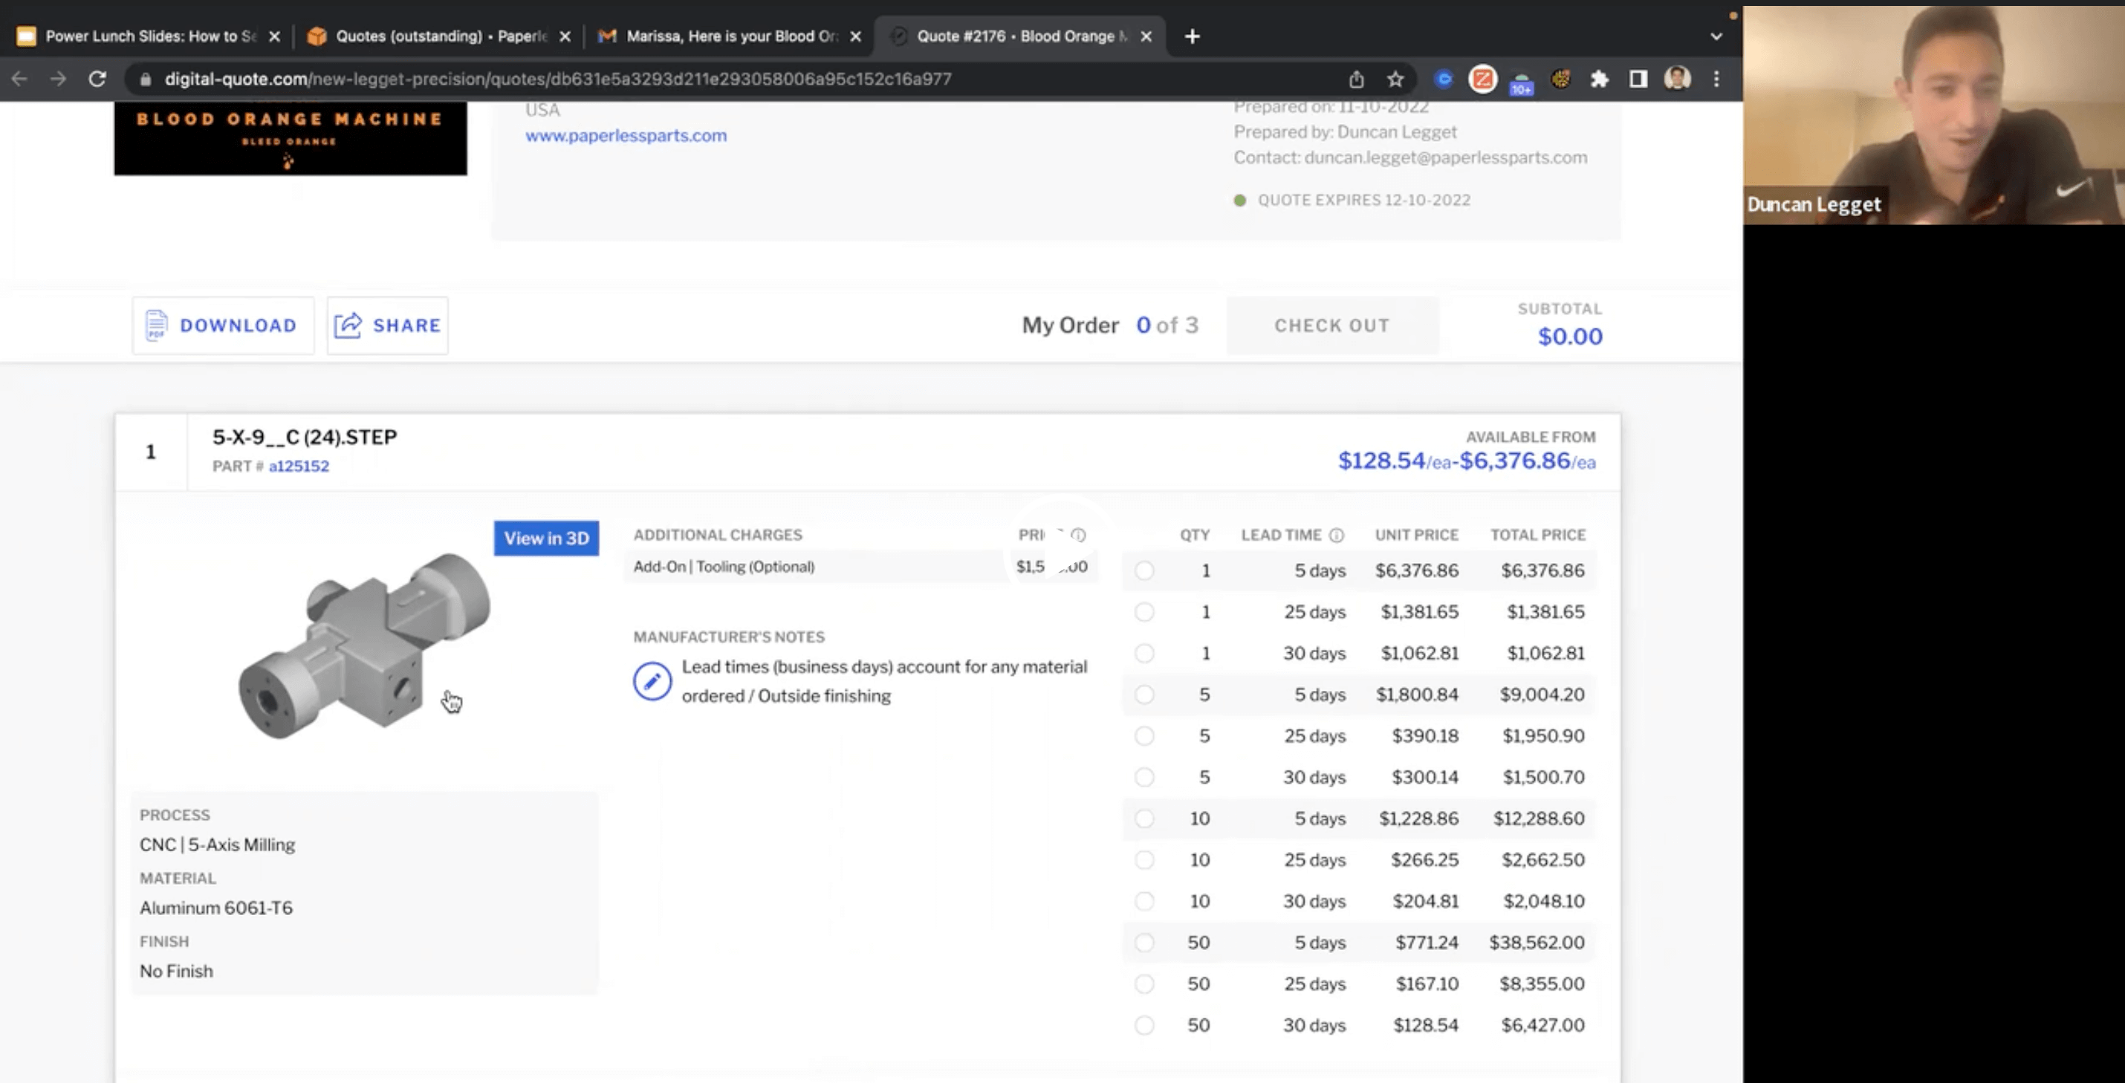Click the SHARE button

pyautogui.click(x=388, y=326)
